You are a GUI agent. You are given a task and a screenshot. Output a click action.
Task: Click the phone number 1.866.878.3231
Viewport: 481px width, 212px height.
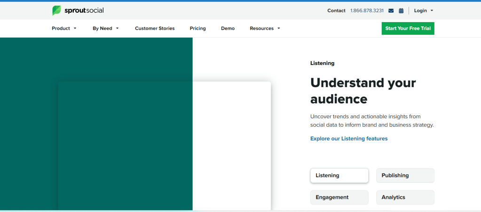(x=367, y=11)
